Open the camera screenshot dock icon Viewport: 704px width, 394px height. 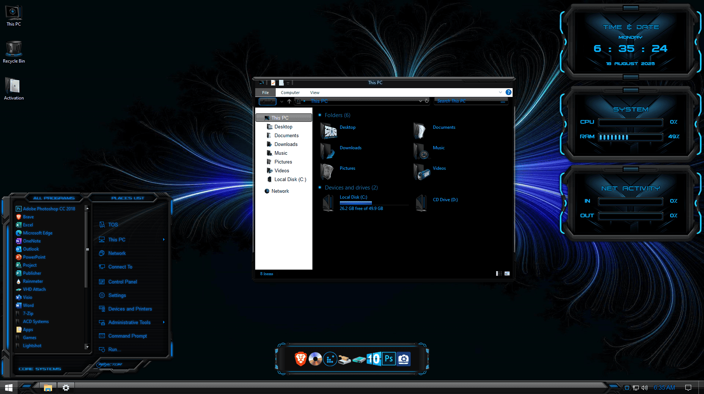404,359
